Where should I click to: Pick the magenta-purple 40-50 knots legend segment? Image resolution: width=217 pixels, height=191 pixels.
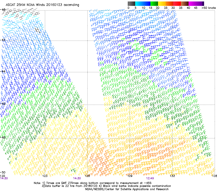pyautogui.click(x=196, y=4)
